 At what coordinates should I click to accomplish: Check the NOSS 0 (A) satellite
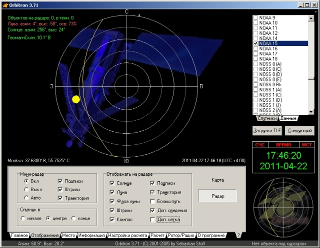(x=255, y=64)
